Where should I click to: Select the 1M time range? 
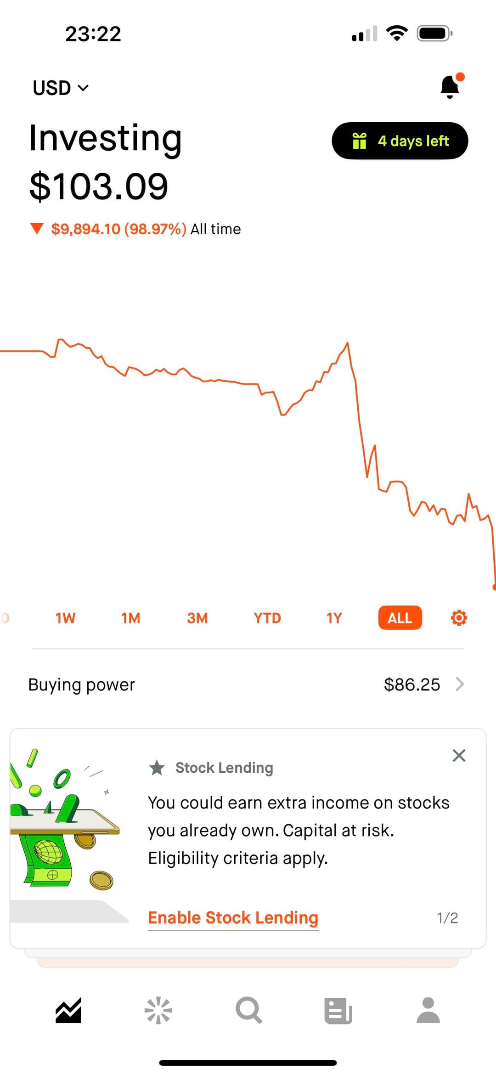(131, 618)
